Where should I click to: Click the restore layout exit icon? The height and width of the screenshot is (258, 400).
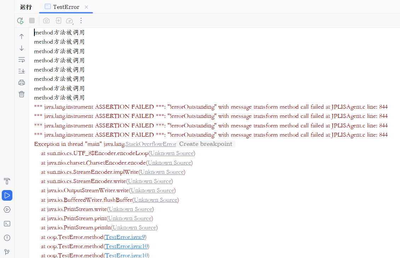pyautogui.click(x=58, y=21)
